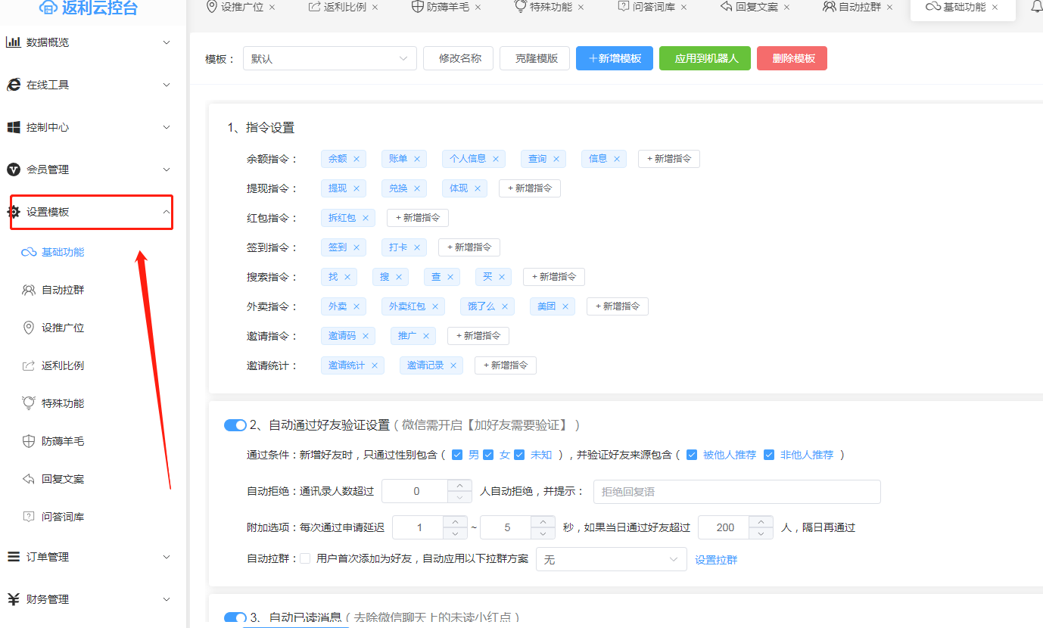Expand the 财务管理 menu
The width and height of the screenshot is (1043, 628).
(167, 599)
